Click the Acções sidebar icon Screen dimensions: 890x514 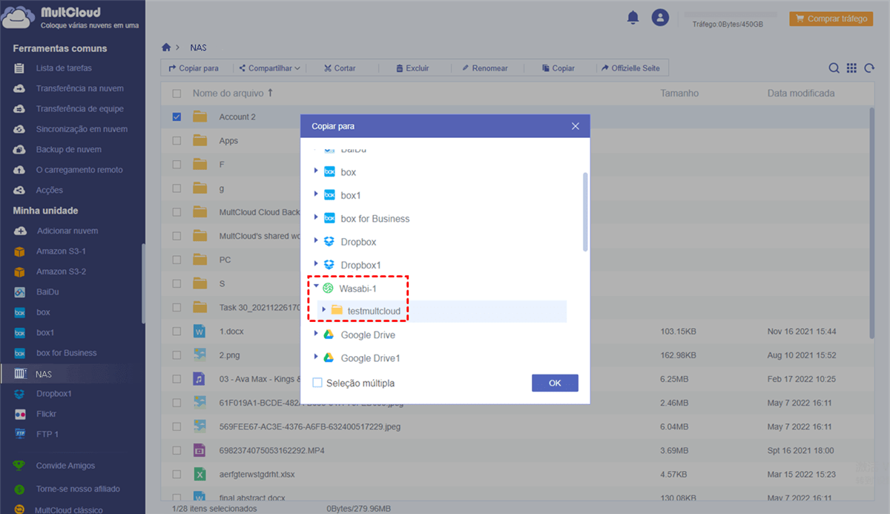20,190
